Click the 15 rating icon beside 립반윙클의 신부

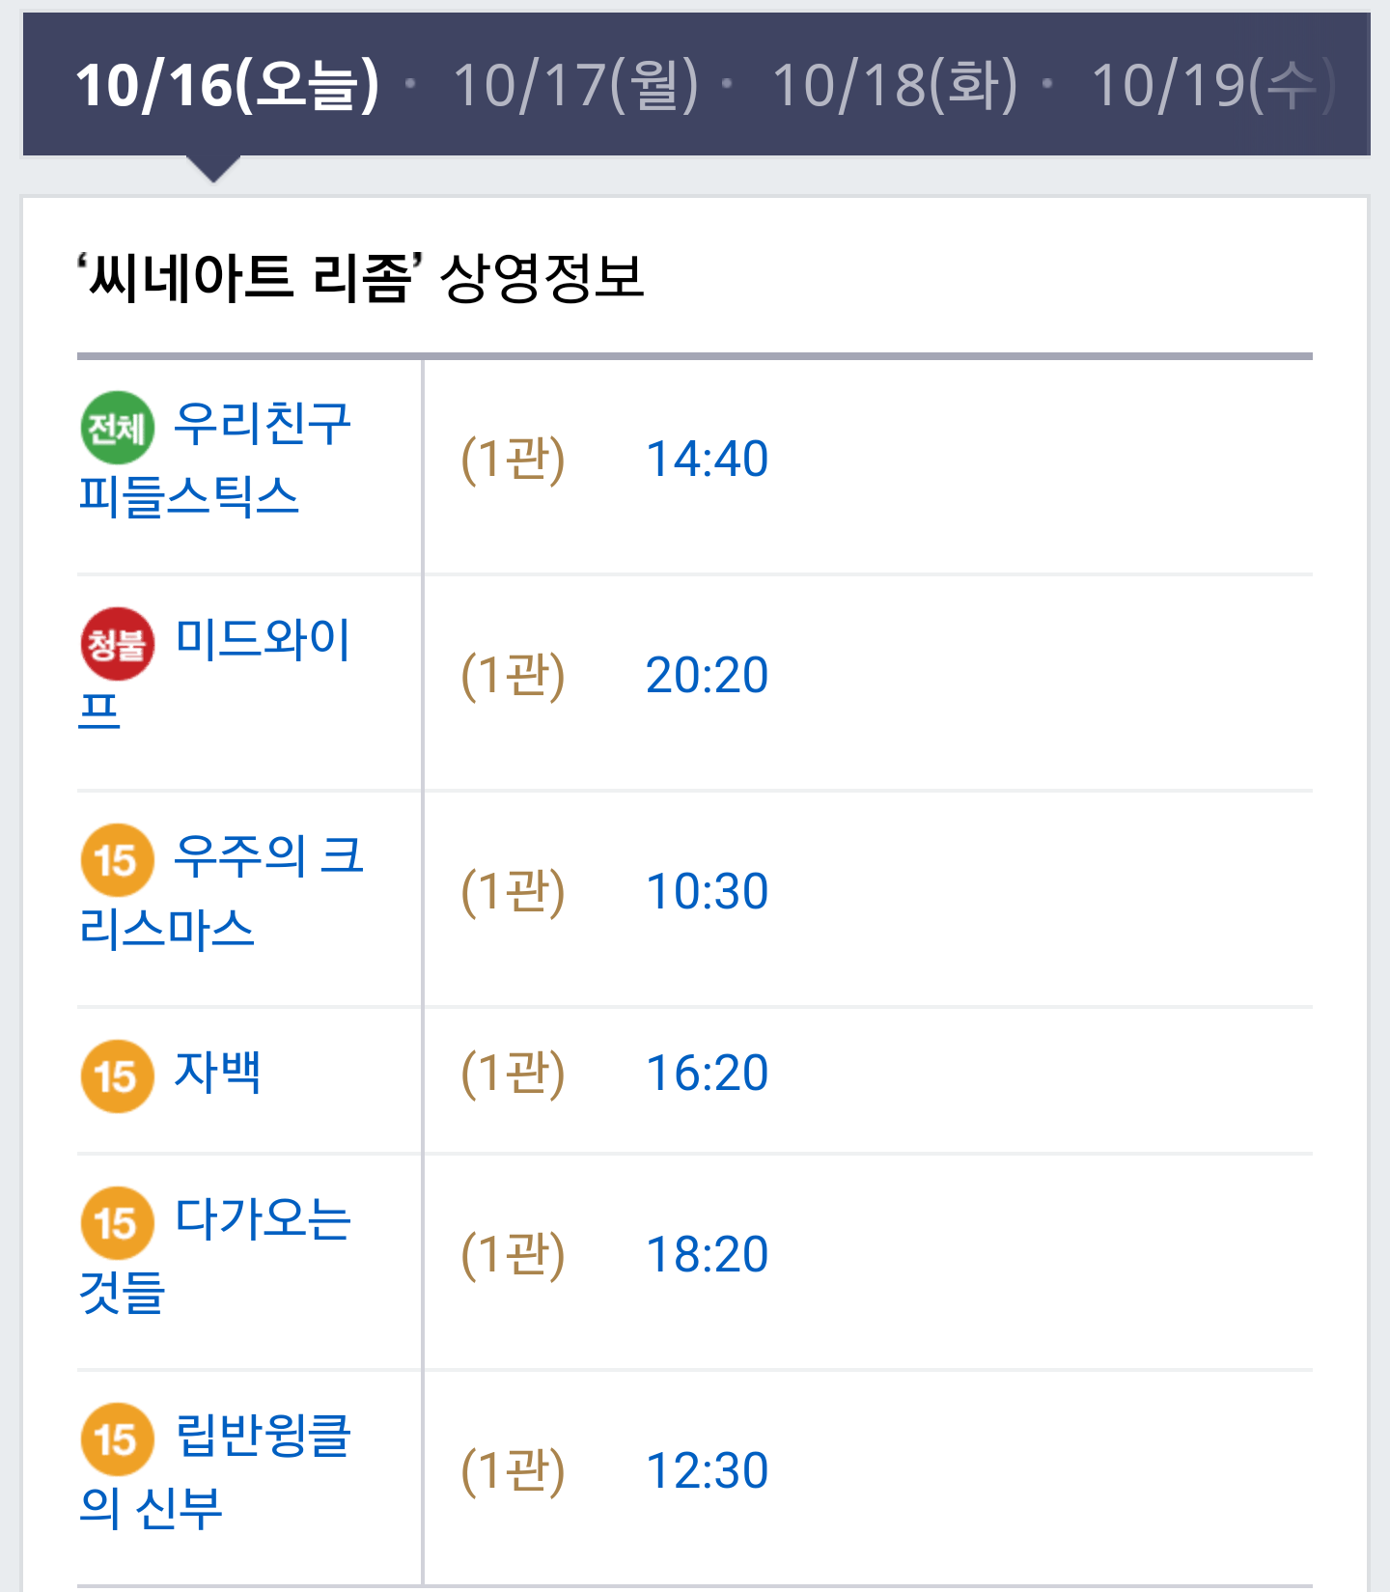tap(117, 1439)
